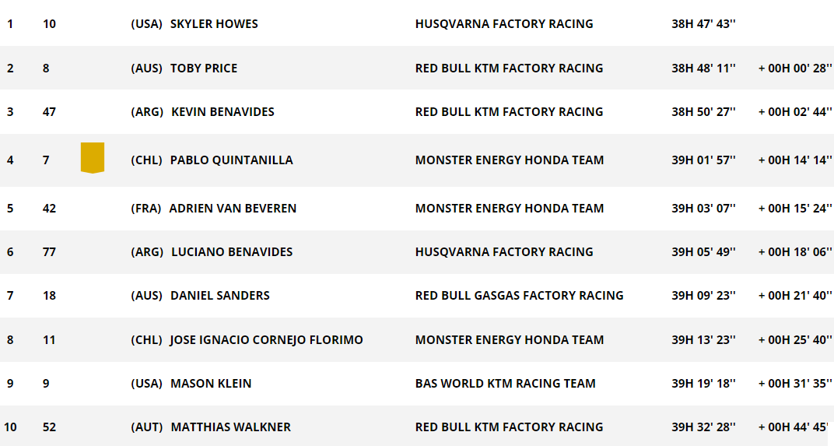Select bib number 47 in third row

(50, 112)
